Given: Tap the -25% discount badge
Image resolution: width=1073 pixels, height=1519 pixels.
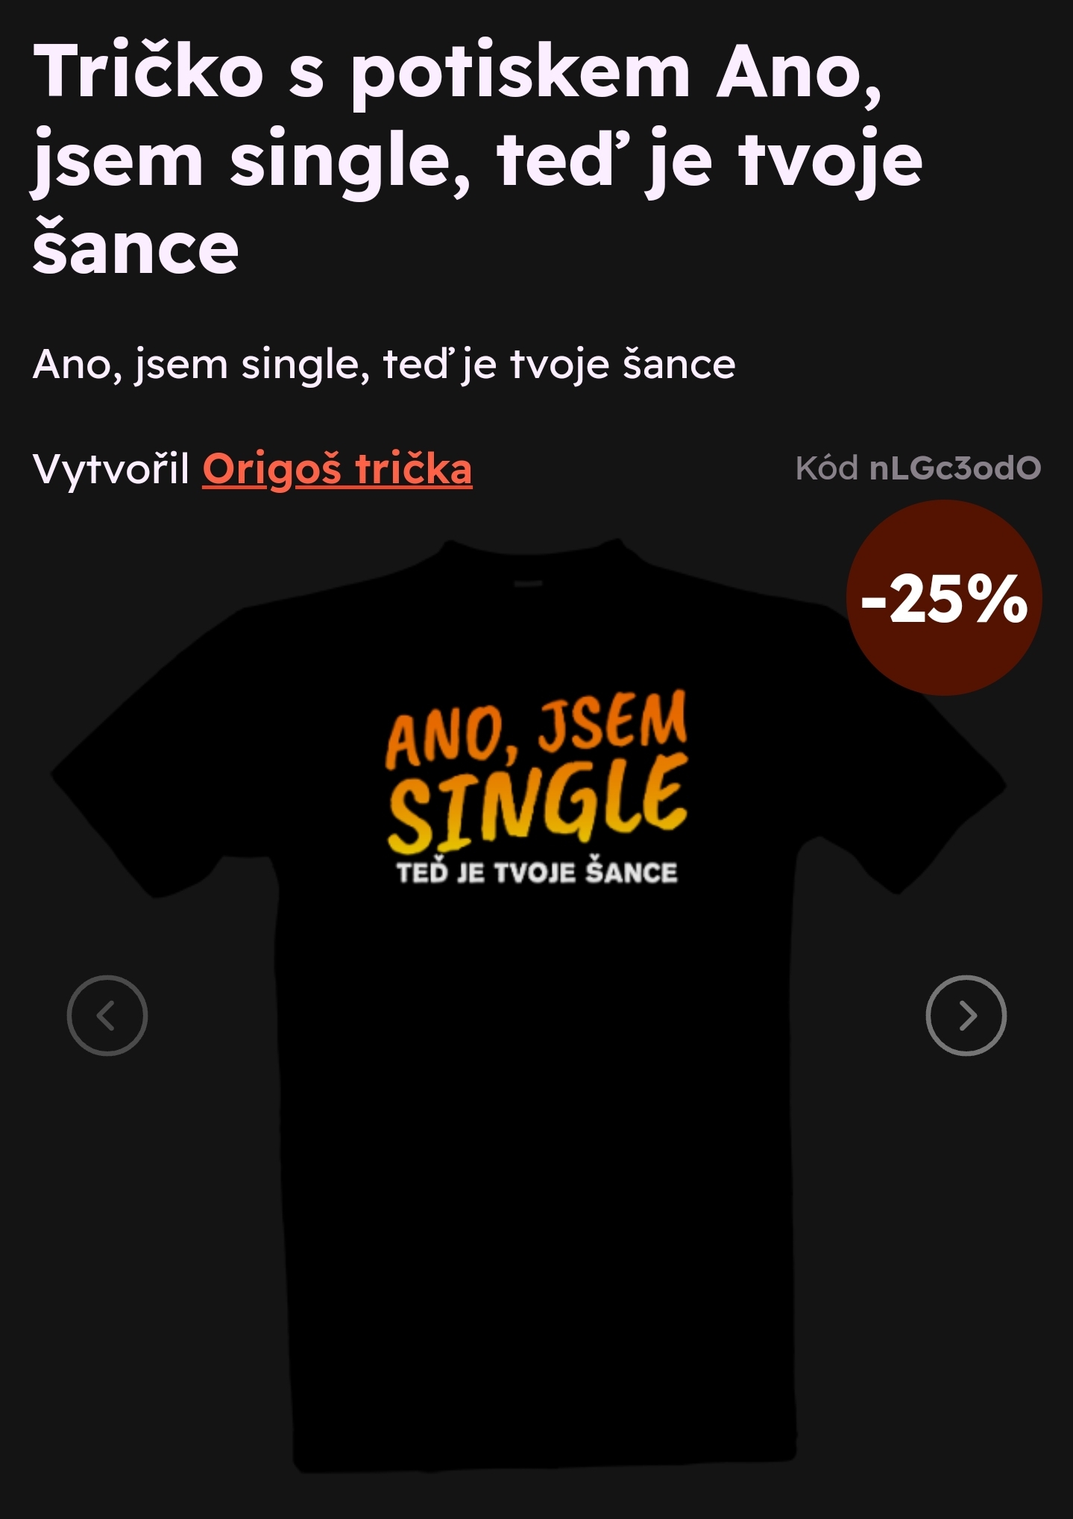Looking at the screenshot, I should click(x=944, y=598).
